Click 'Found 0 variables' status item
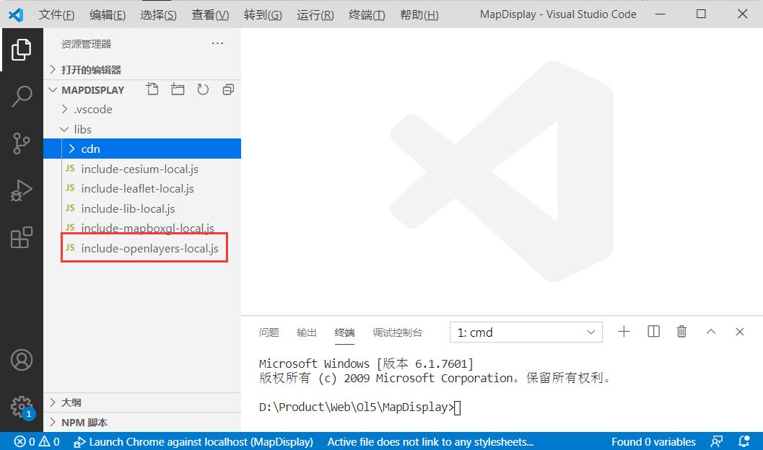This screenshot has height=450, width=763. coord(653,442)
